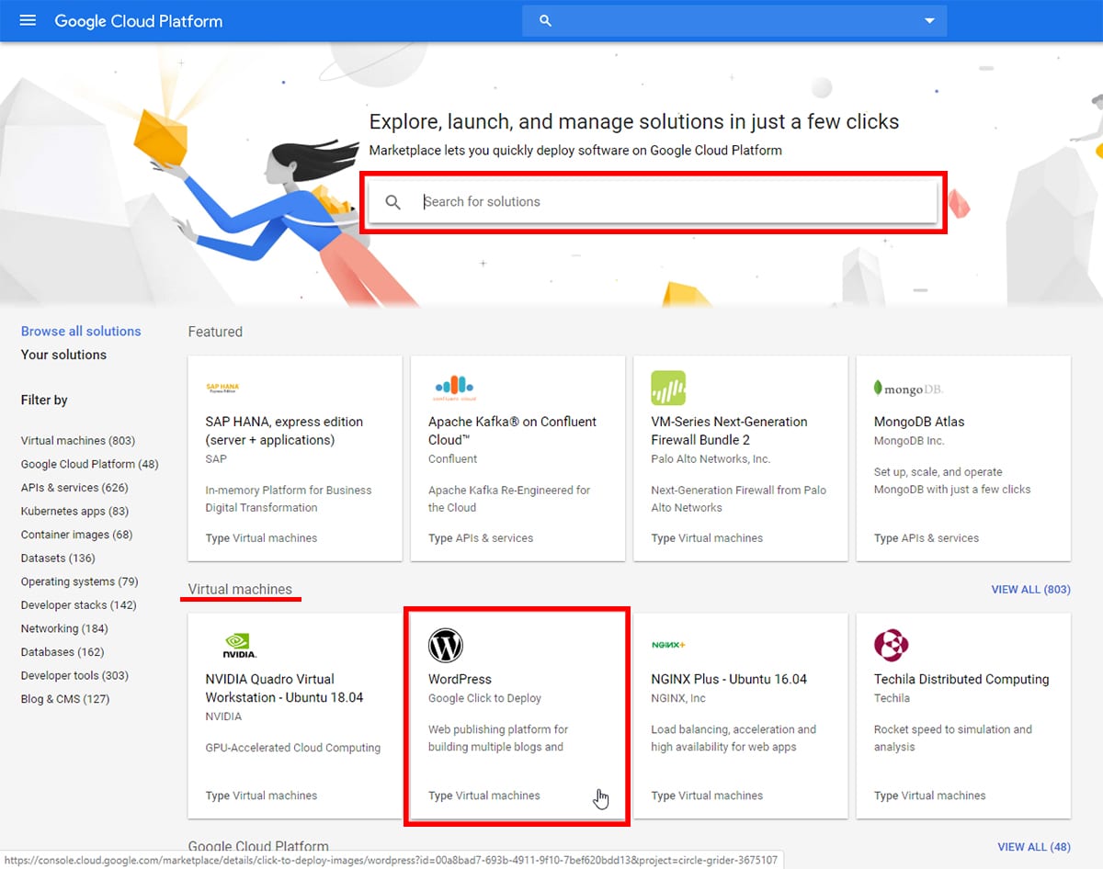
Task: Open SAP HANA, express edition title
Action: point(284,431)
